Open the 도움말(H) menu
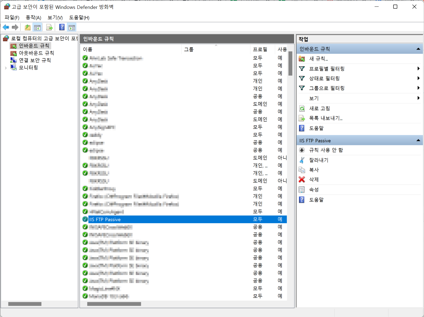 79,18
